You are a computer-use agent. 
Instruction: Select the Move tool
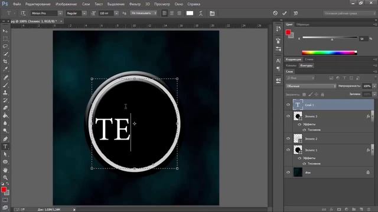[x=5, y=31]
